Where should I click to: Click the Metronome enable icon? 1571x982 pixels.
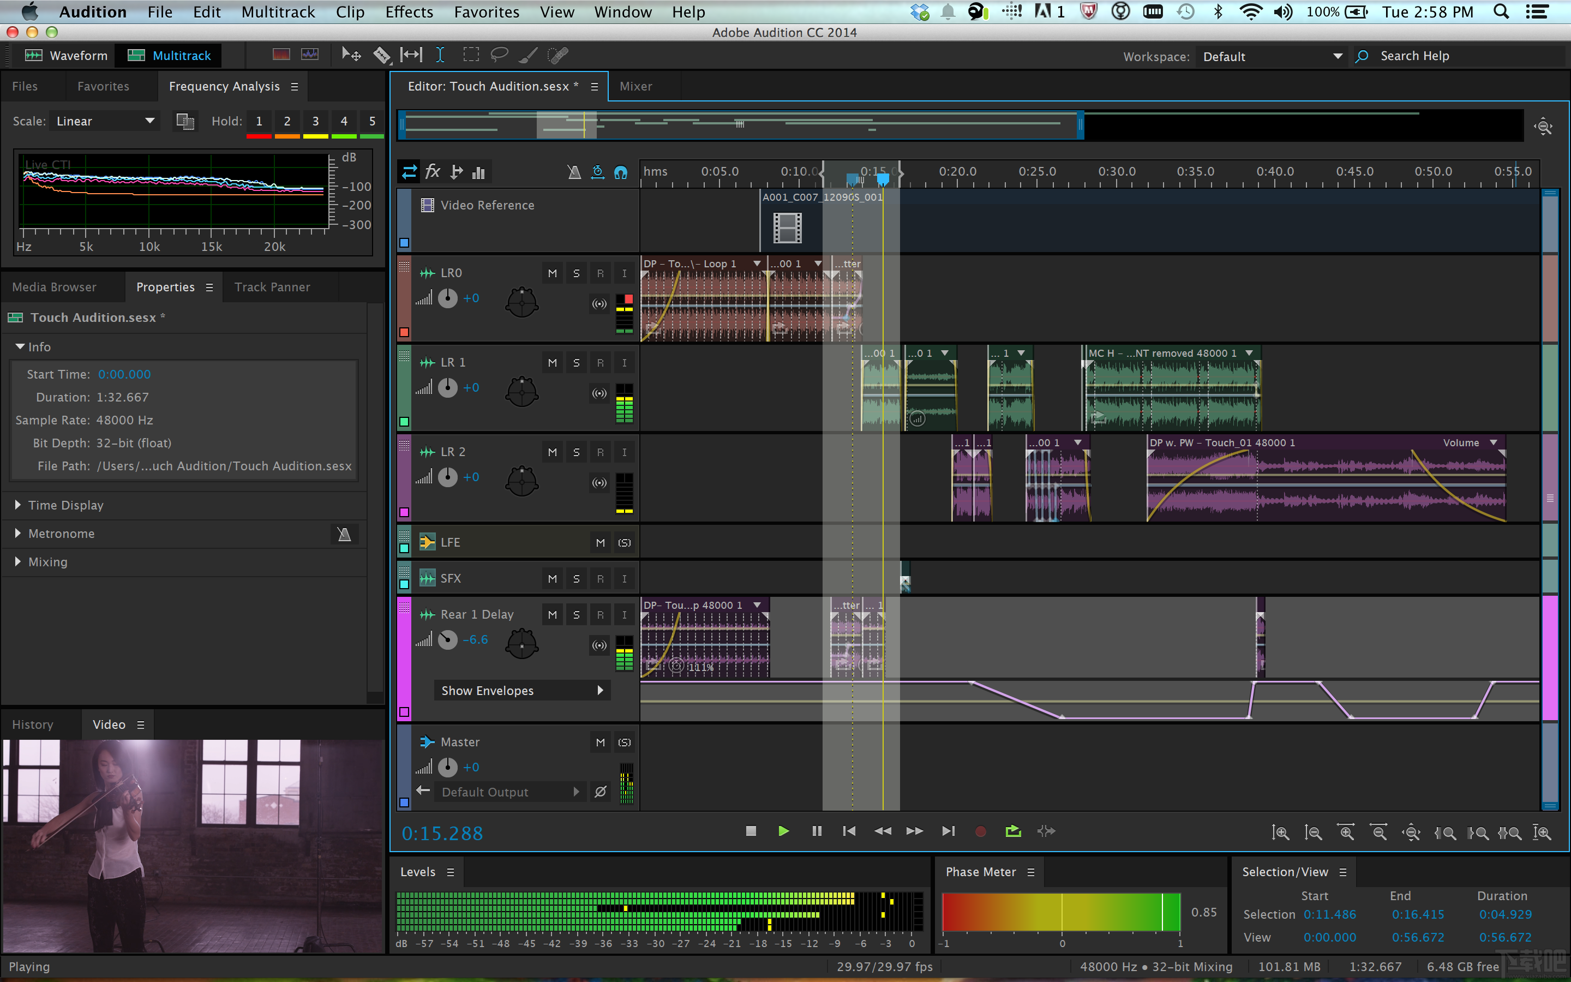coord(343,532)
